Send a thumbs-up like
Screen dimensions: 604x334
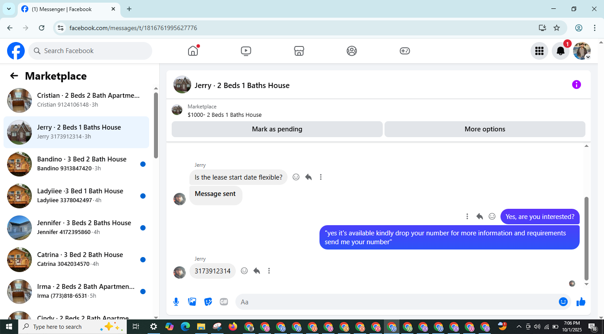pyautogui.click(x=581, y=302)
